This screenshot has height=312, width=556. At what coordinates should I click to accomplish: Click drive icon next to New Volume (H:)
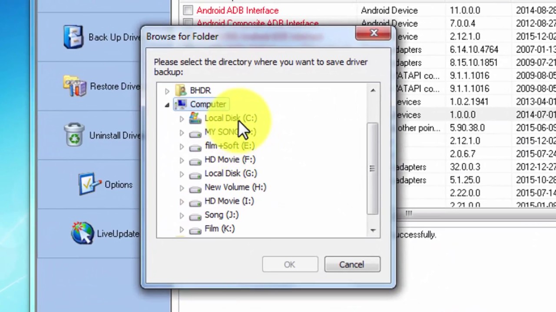(x=195, y=188)
